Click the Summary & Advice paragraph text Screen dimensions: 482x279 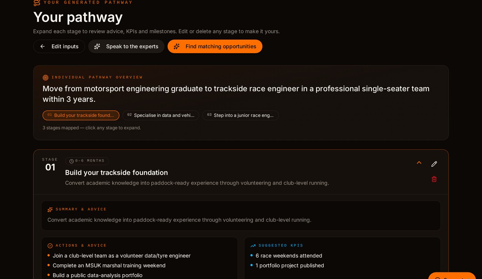pyautogui.click(x=179, y=220)
